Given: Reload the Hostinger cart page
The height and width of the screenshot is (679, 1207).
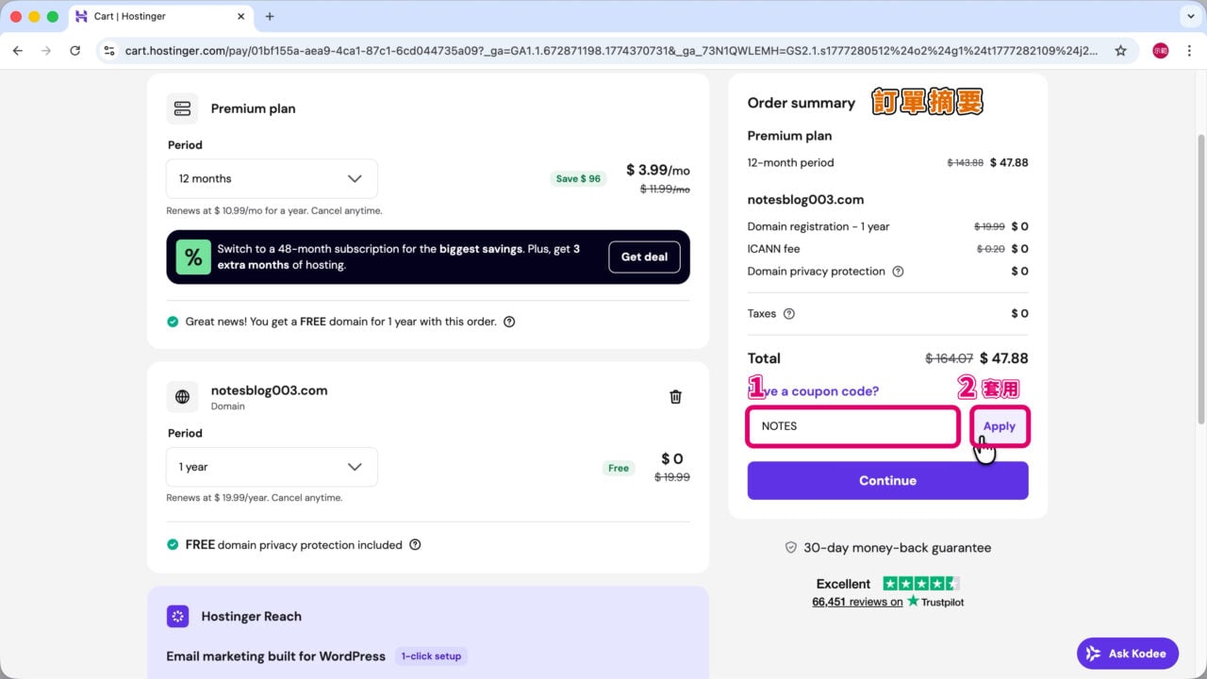Looking at the screenshot, I should point(75,51).
